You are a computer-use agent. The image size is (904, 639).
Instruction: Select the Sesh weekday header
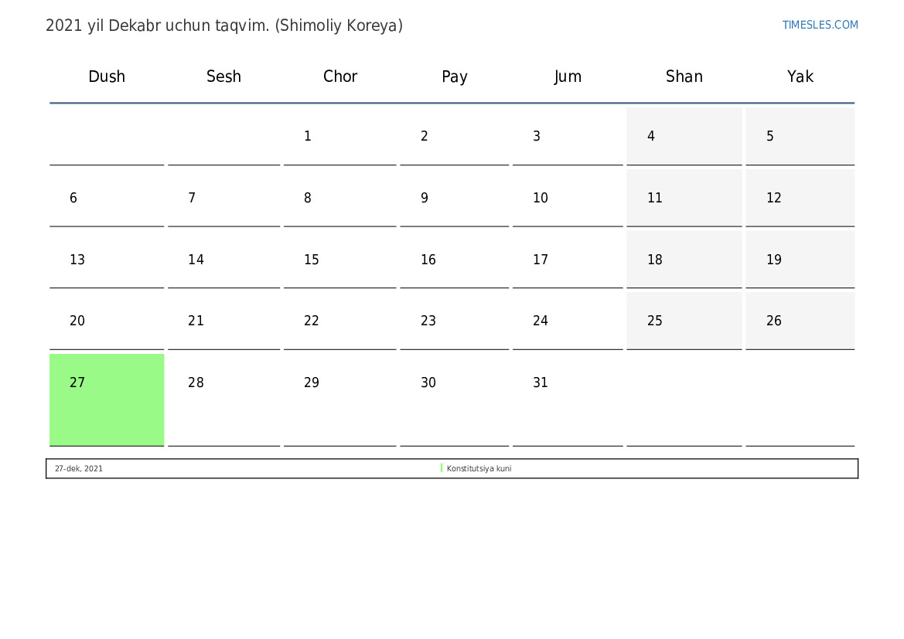[x=223, y=76]
